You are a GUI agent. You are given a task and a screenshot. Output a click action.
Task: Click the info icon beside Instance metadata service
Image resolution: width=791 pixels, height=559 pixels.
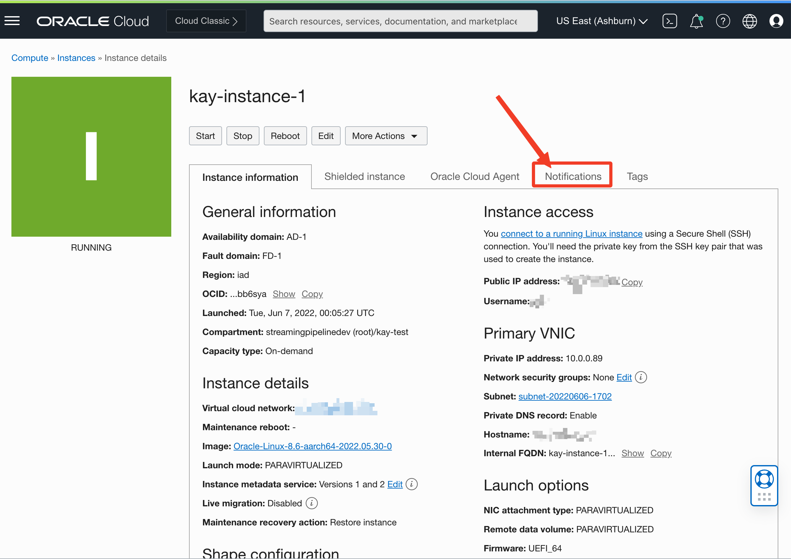point(412,484)
